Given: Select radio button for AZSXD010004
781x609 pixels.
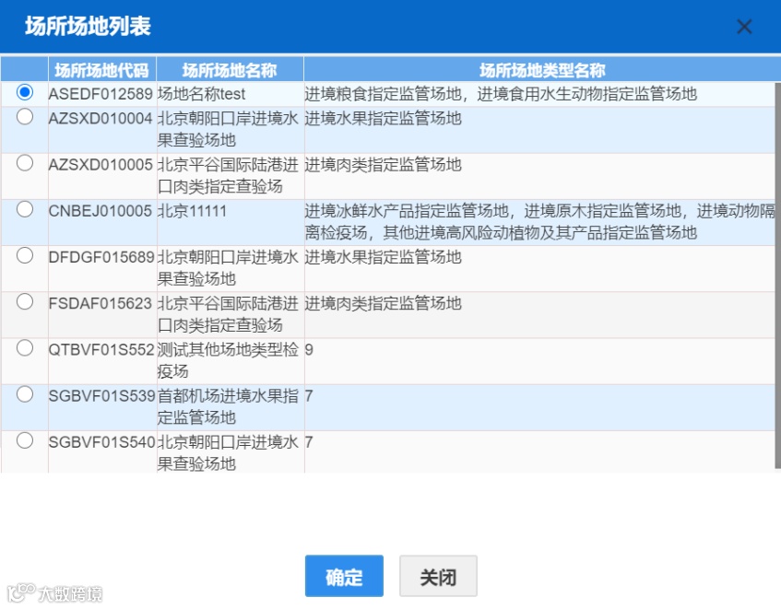Looking at the screenshot, I should coord(24,117).
